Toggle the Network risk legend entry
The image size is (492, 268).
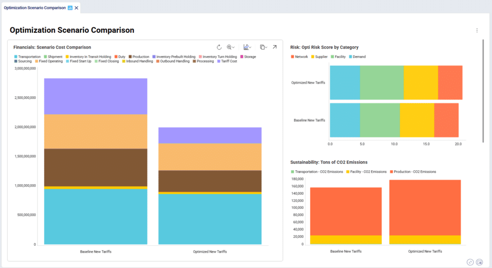(x=299, y=57)
